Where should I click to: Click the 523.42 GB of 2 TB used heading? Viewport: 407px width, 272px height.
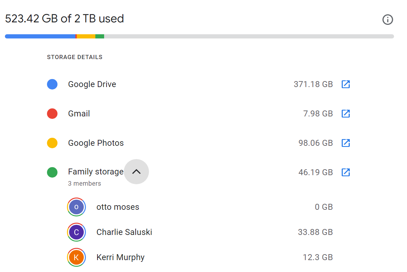(x=65, y=19)
